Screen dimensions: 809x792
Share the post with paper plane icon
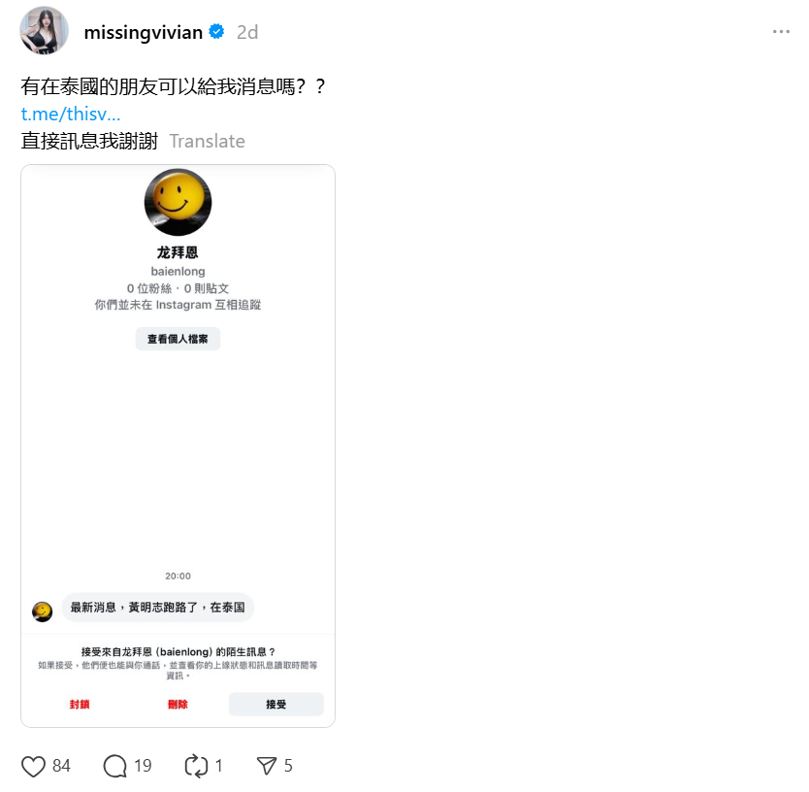point(267,766)
